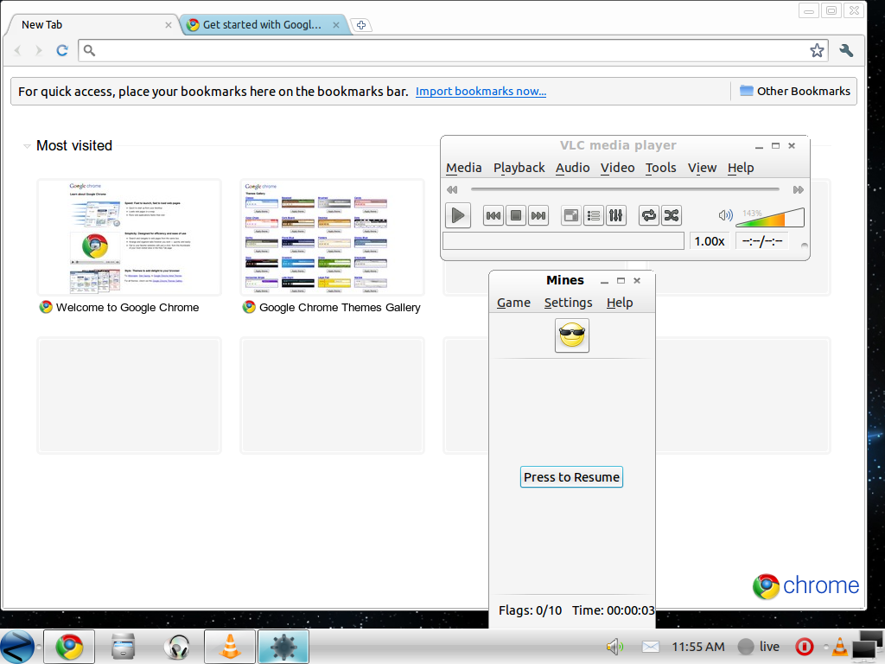This screenshot has height=664, width=885.
Task: Open Other Bookmarks folder
Action: click(795, 92)
